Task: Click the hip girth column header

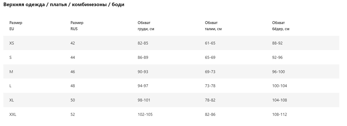Action: click(281, 26)
